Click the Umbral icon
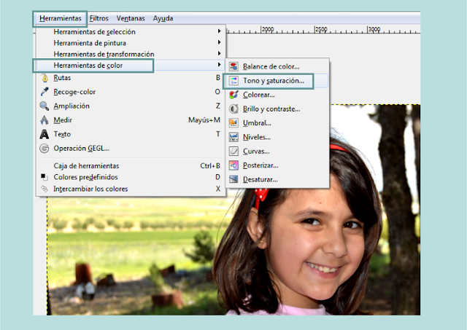The image size is (467, 330). pyautogui.click(x=233, y=123)
